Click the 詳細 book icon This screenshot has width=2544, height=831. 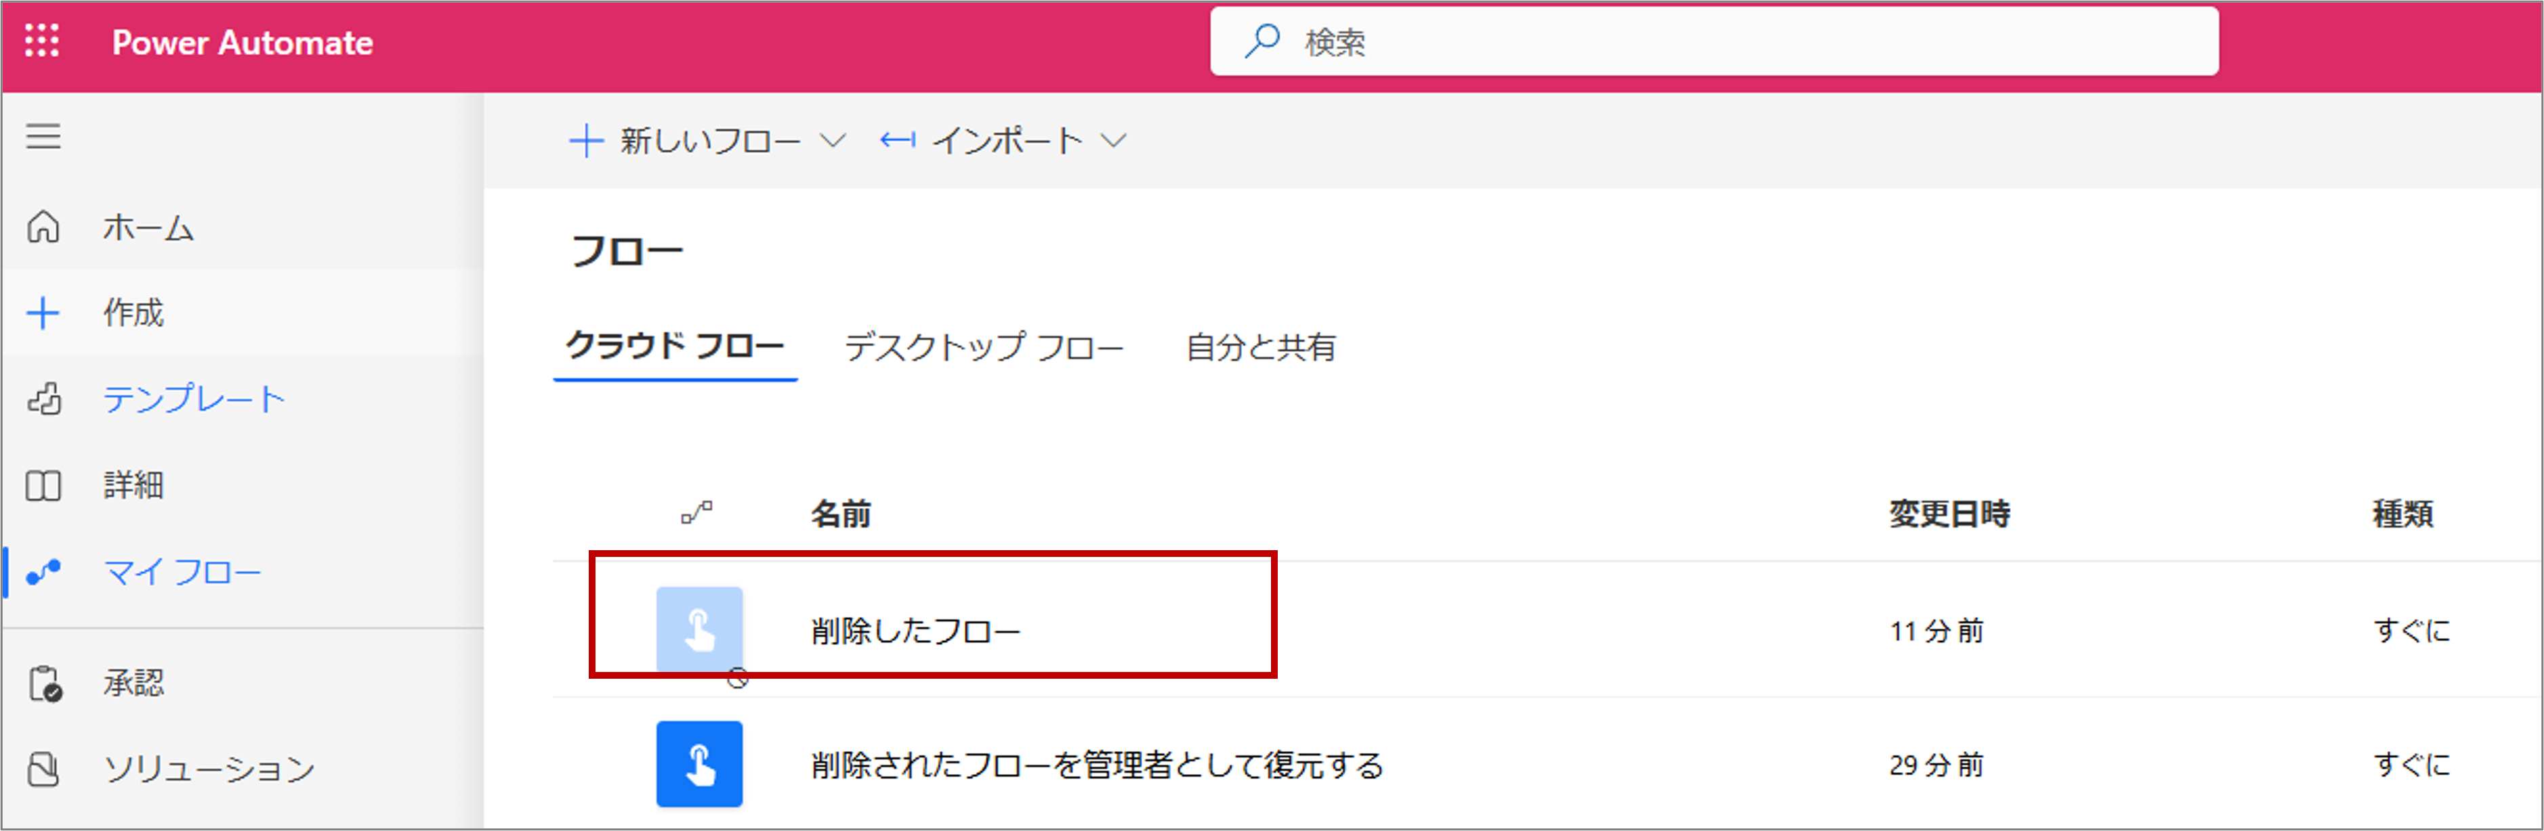click(x=43, y=485)
